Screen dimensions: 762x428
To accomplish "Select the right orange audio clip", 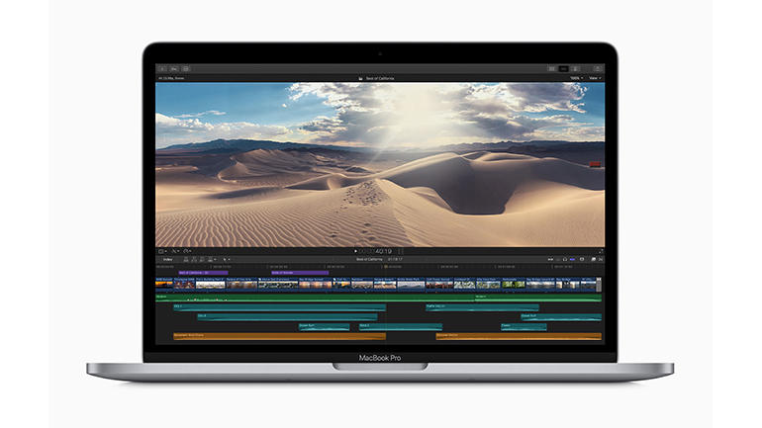I will (x=519, y=336).
